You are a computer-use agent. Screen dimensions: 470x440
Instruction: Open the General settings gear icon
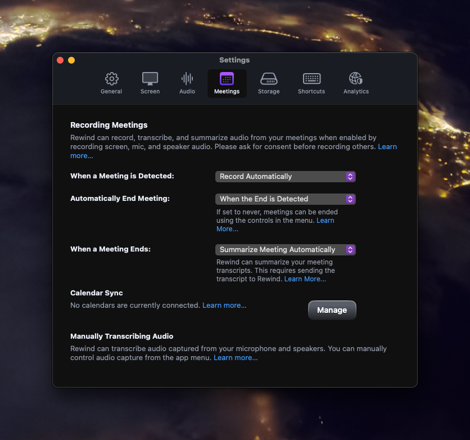[111, 79]
